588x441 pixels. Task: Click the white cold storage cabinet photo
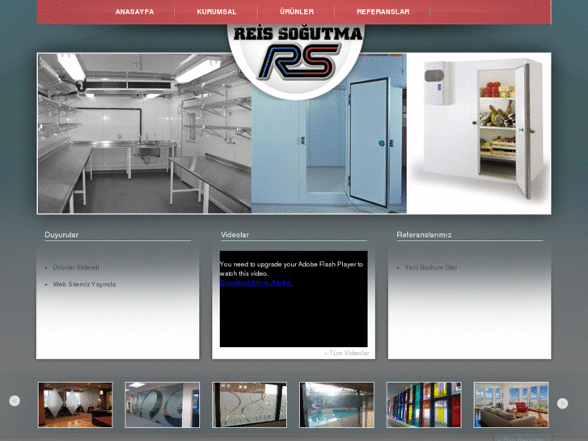pos(479,134)
